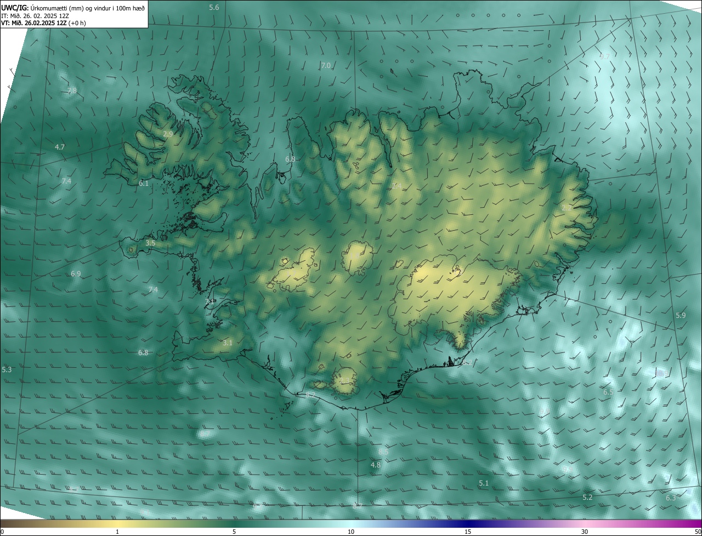
Task: Click the 2.3 value on Mýrdalsjökull glacier
Action: 345,380
